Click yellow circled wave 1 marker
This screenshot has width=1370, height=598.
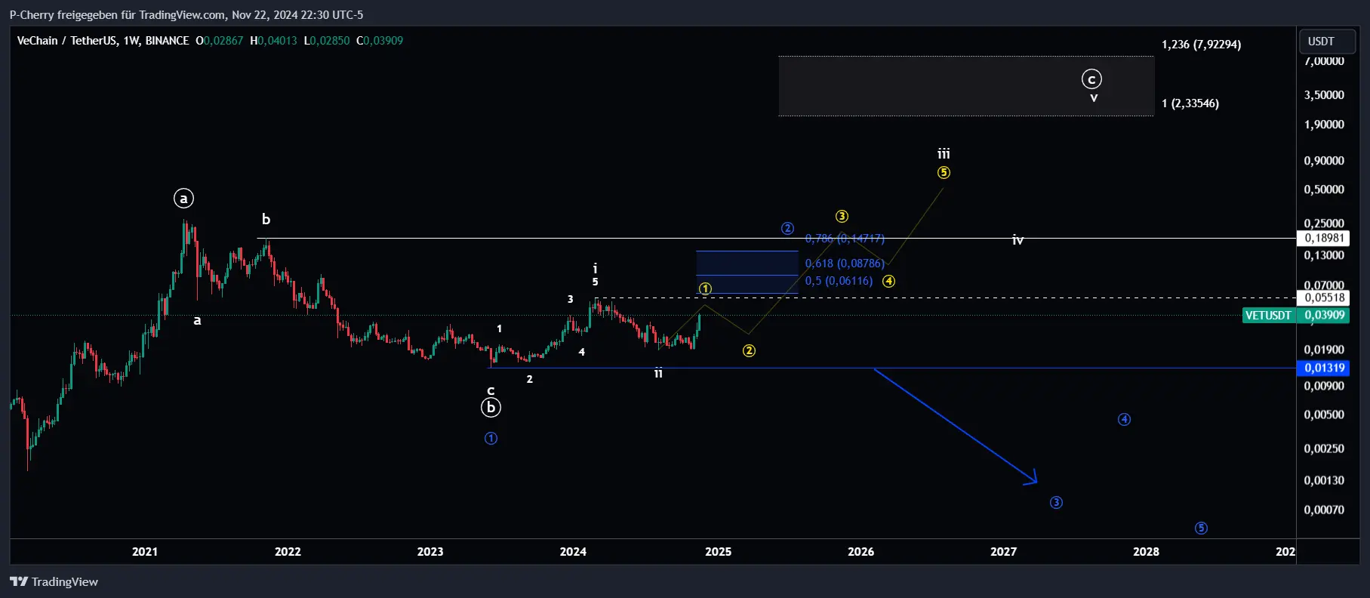[x=705, y=288]
